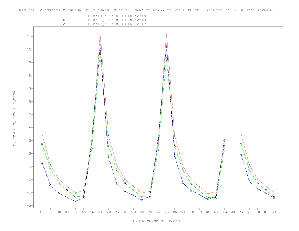
Task: Click y-axis tick label 8
Action: pyautogui.click(x=30, y=75)
